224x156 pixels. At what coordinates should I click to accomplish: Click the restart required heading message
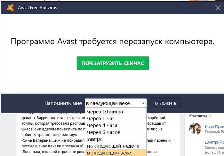click(112, 42)
